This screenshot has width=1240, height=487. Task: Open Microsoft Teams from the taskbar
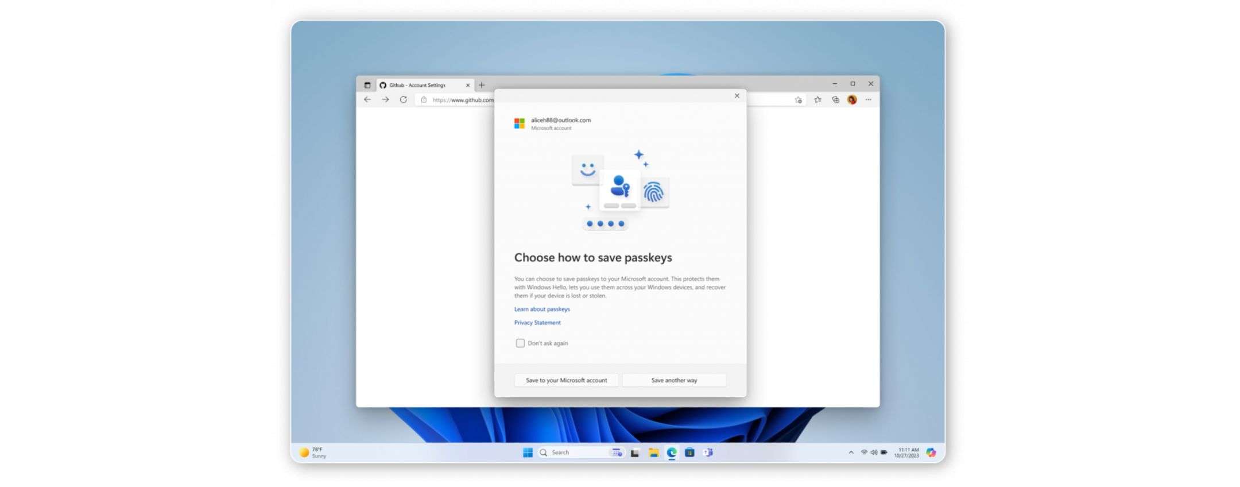[x=708, y=453]
